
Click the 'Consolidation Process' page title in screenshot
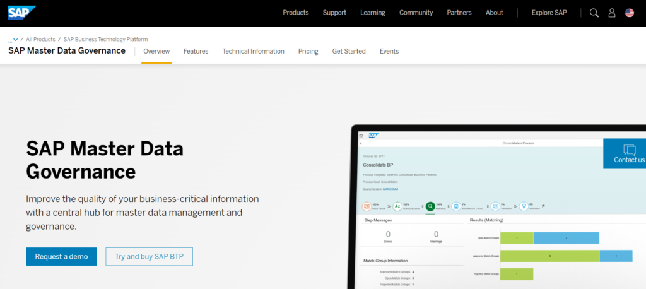[519, 143]
